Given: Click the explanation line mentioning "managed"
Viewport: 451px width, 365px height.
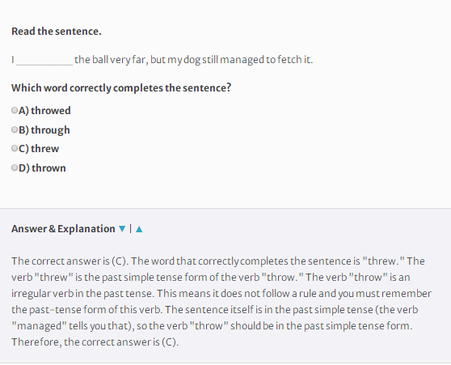Looking at the screenshot, I should click(x=212, y=326).
